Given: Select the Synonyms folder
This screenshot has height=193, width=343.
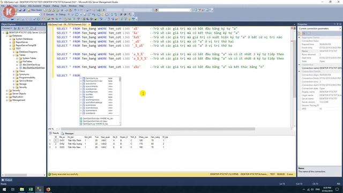Looking at the screenshot, I should tap(24, 75).
